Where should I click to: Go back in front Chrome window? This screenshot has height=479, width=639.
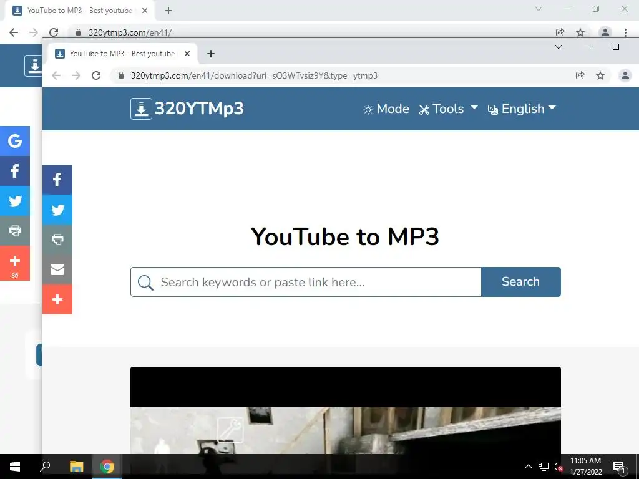[x=56, y=75]
